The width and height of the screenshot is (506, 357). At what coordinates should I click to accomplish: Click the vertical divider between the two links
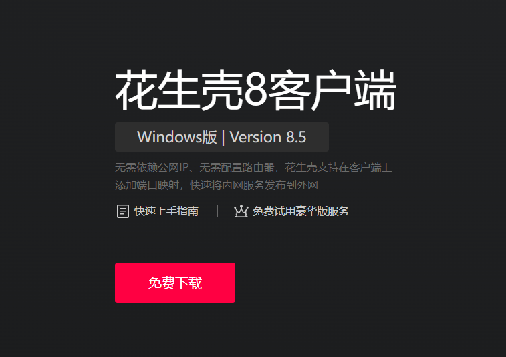click(217, 211)
